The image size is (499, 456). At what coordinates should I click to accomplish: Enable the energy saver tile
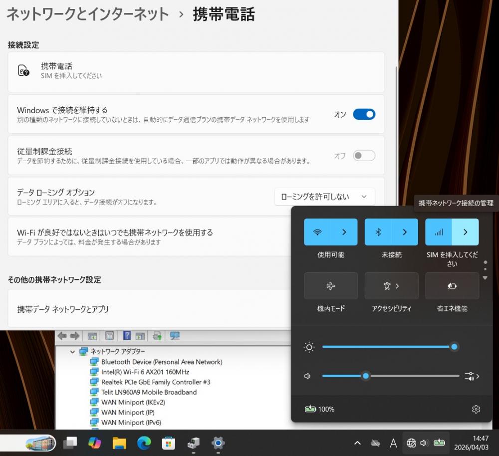click(x=452, y=286)
